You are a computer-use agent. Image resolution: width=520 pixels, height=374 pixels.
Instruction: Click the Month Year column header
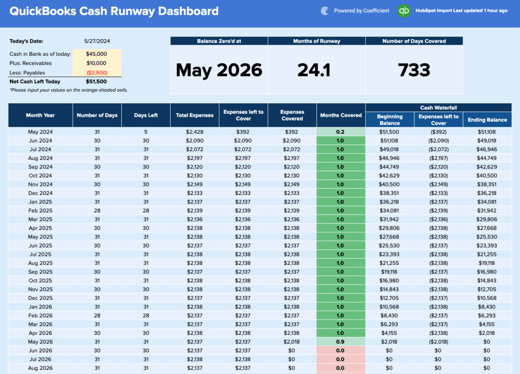41,115
